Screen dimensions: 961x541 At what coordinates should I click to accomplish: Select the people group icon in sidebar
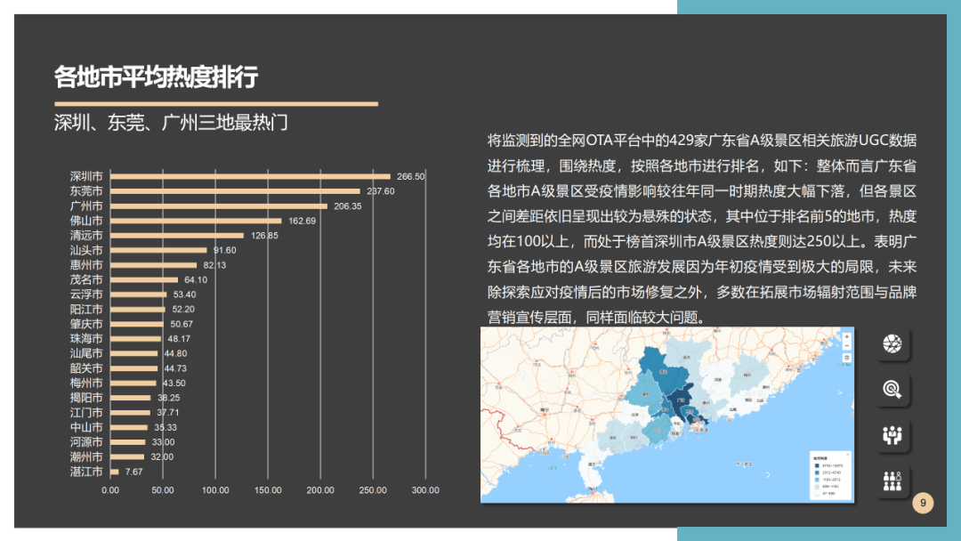point(892,434)
